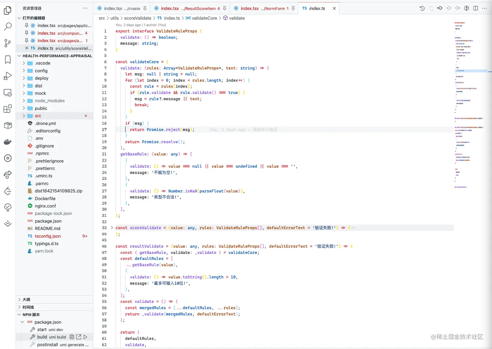The width and height of the screenshot is (492, 349).
Task: Open Run and Debug view
Action: coord(7,76)
